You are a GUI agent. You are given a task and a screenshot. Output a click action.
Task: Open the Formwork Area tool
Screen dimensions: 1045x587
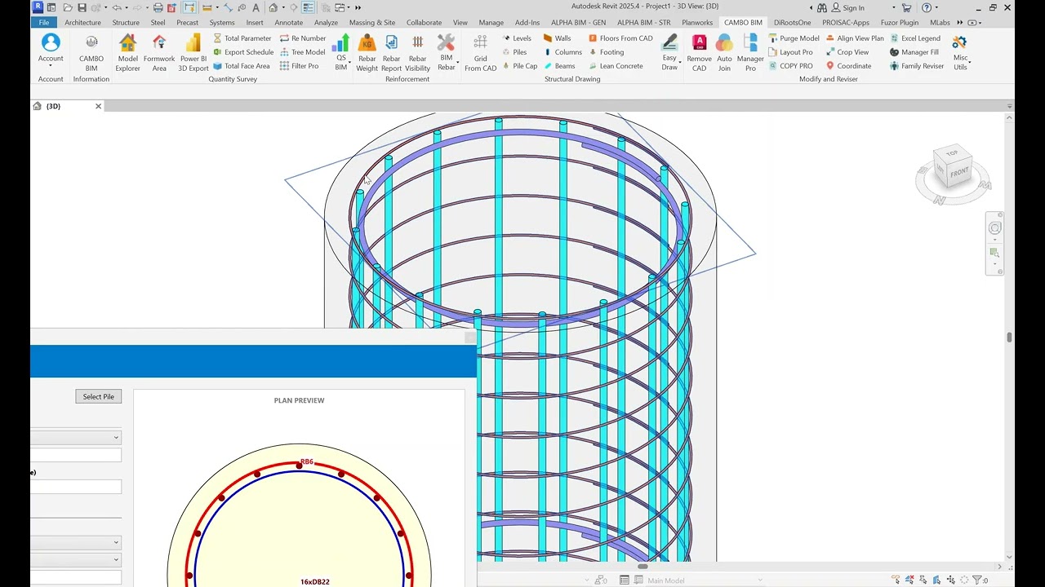click(159, 53)
